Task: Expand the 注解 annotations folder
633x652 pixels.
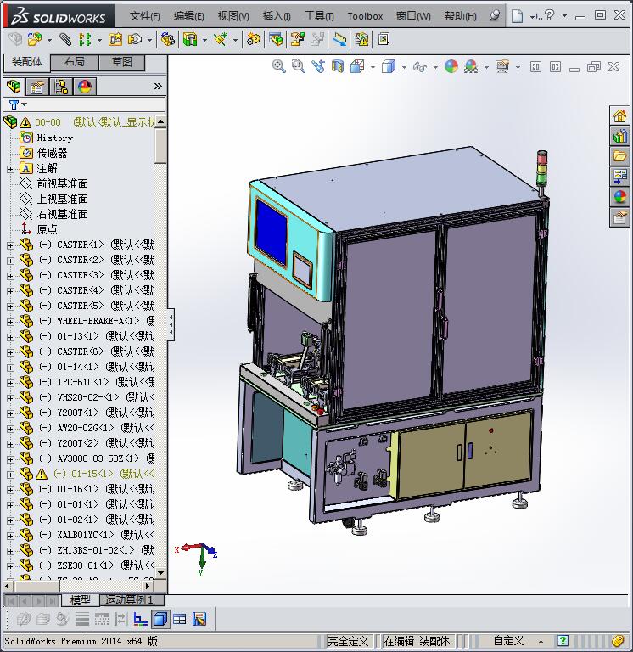Action: coord(10,169)
